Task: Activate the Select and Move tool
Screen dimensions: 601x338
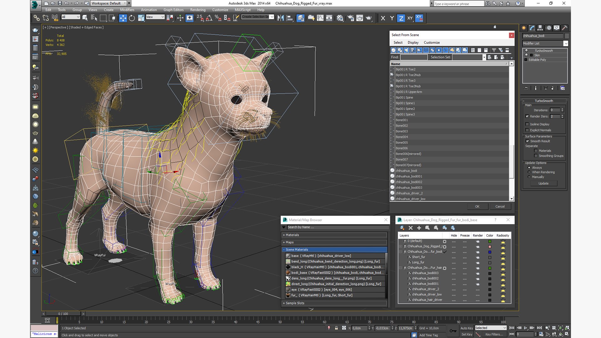Action: pos(123,18)
